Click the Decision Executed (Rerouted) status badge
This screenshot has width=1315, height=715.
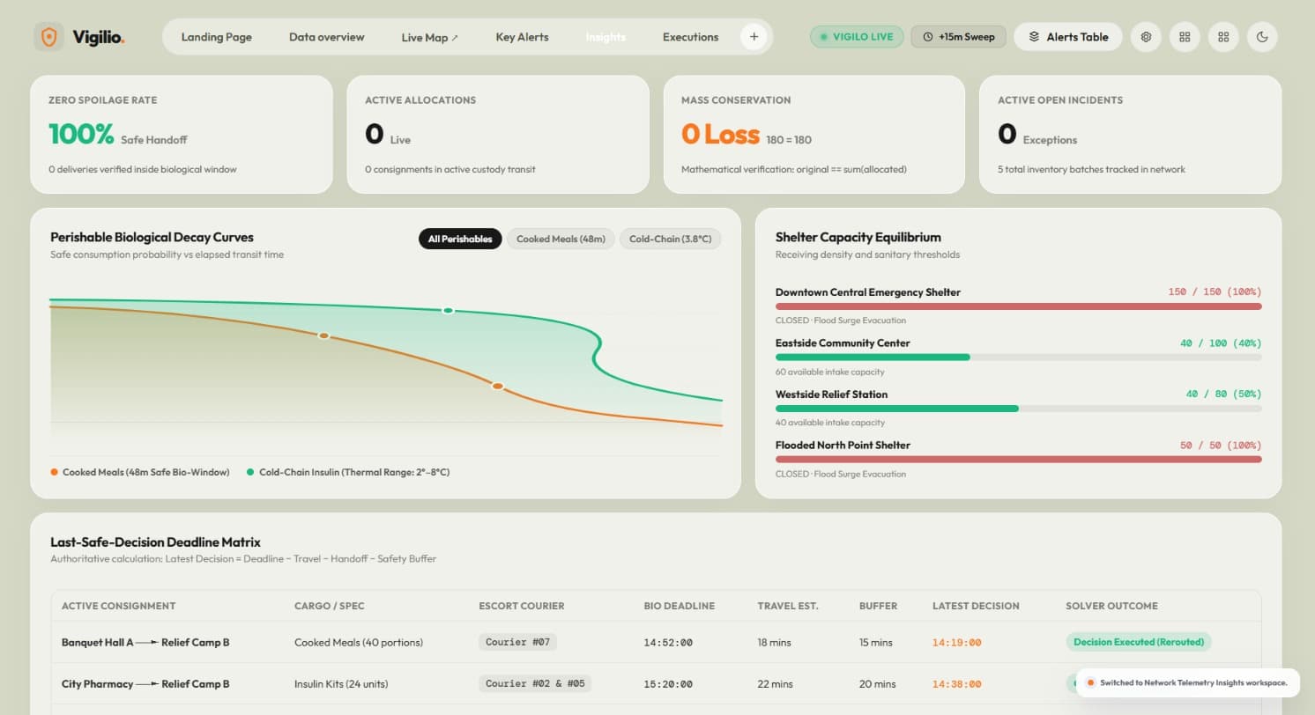[1139, 642]
